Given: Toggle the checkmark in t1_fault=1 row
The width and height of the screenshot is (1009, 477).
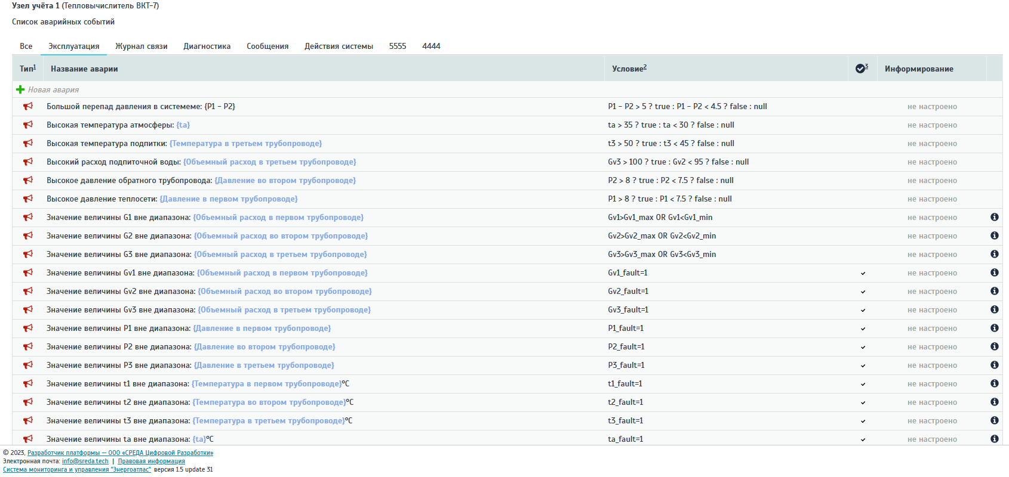Looking at the screenshot, I should coord(863,385).
